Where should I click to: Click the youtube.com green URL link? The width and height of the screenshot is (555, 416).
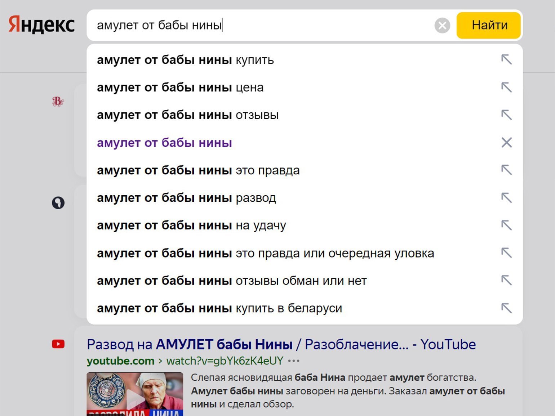[120, 361]
